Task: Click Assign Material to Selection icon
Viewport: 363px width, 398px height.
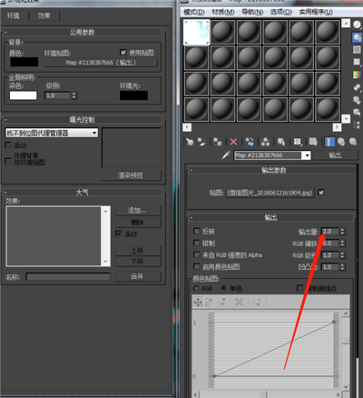Action: tap(217, 142)
